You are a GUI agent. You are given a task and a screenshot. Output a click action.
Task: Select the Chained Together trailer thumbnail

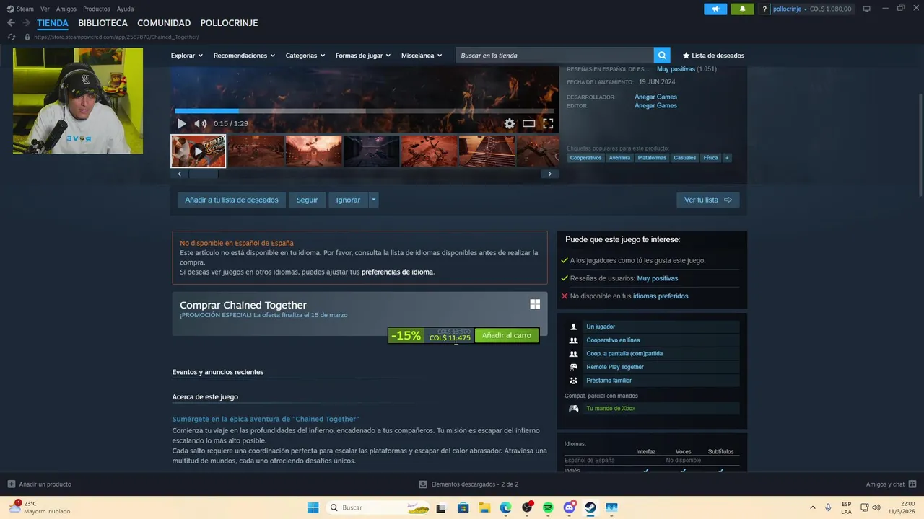pos(198,151)
